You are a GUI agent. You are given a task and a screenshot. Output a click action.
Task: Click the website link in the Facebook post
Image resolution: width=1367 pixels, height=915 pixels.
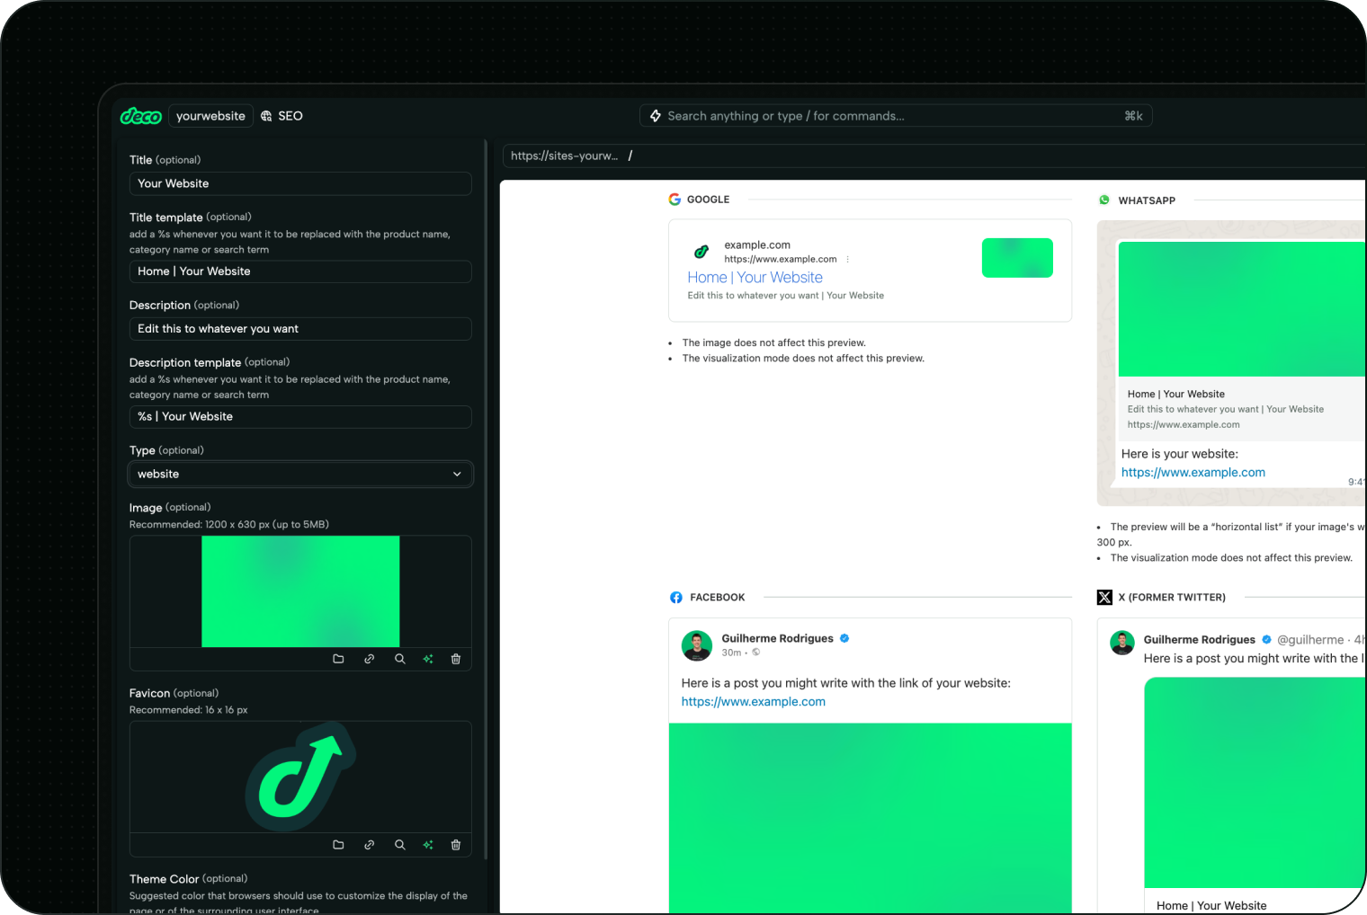753,701
